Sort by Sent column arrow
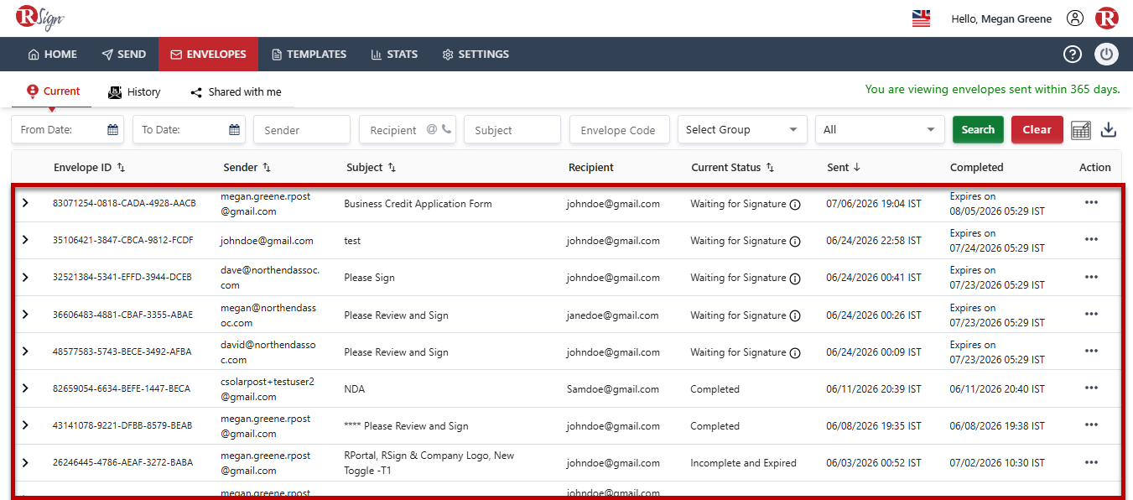 coord(856,168)
